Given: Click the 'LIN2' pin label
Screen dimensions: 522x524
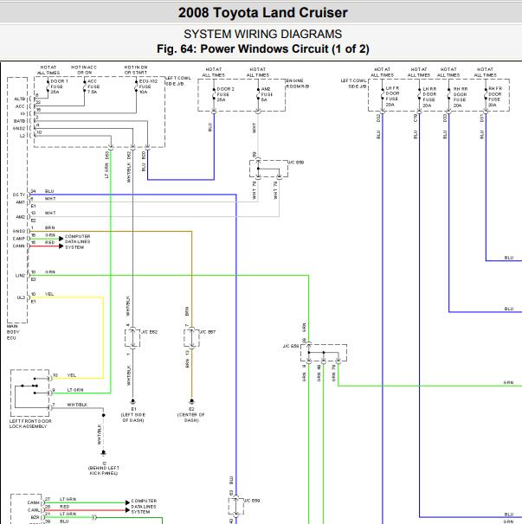Looking at the screenshot, I should [x=21, y=275].
